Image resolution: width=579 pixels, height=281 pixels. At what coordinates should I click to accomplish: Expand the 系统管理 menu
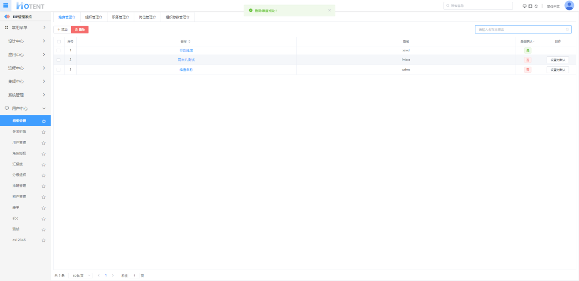(25, 95)
